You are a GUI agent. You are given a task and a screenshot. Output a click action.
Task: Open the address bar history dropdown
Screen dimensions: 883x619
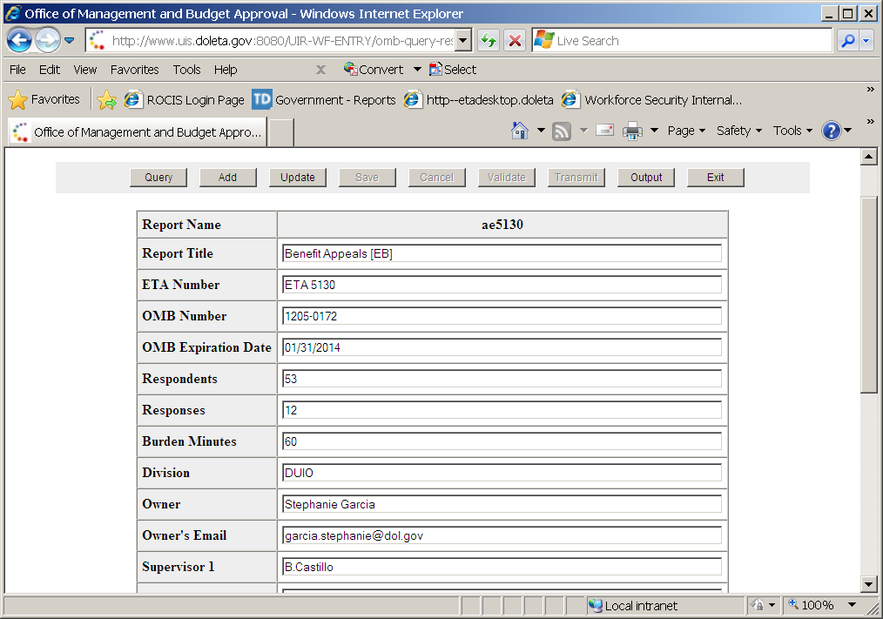click(x=463, y=40)
